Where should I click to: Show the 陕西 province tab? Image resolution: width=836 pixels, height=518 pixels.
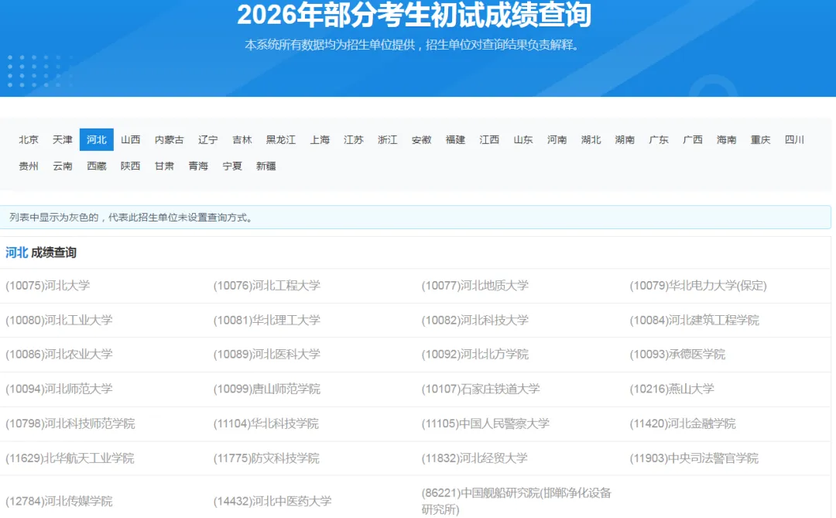click(131, 166)
